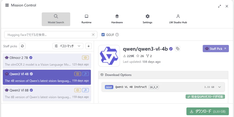Screen dimensions: 234x117
Task: Click the Last updated: 138 days ago text
Action: (x=142, y=62)
